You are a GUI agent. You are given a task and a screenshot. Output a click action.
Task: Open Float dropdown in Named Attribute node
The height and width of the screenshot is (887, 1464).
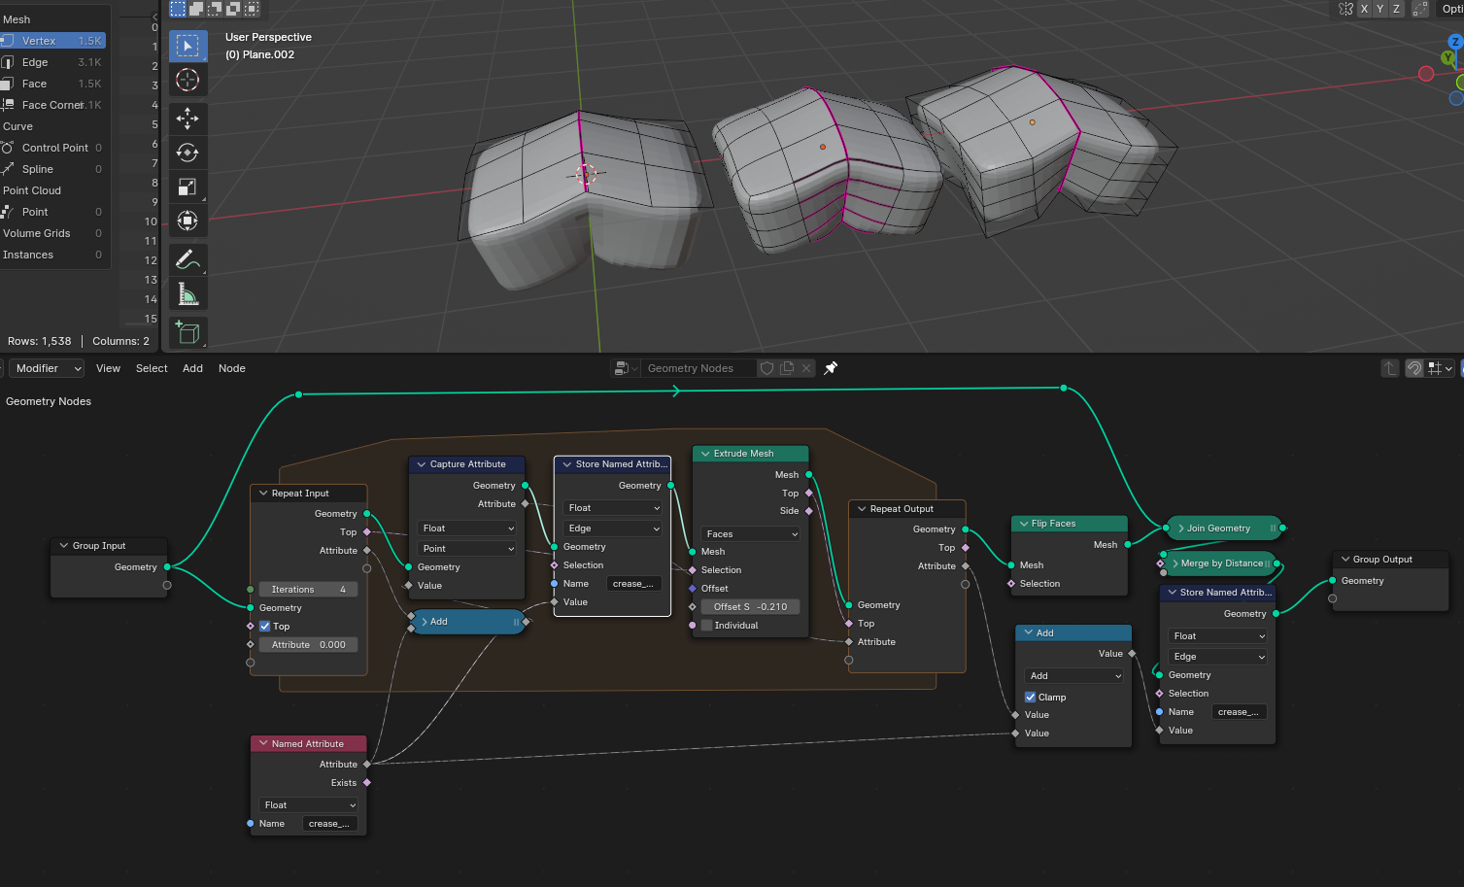pyautogui.click(x=309, y=805)
